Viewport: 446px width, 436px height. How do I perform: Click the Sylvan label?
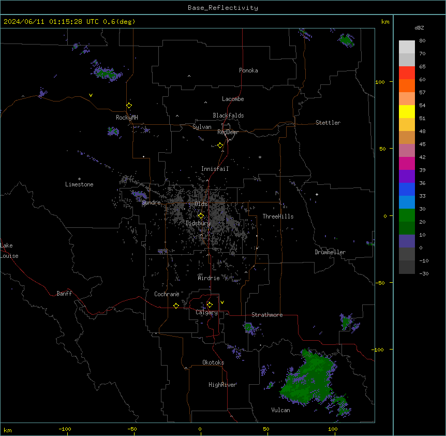coord(202,127)
